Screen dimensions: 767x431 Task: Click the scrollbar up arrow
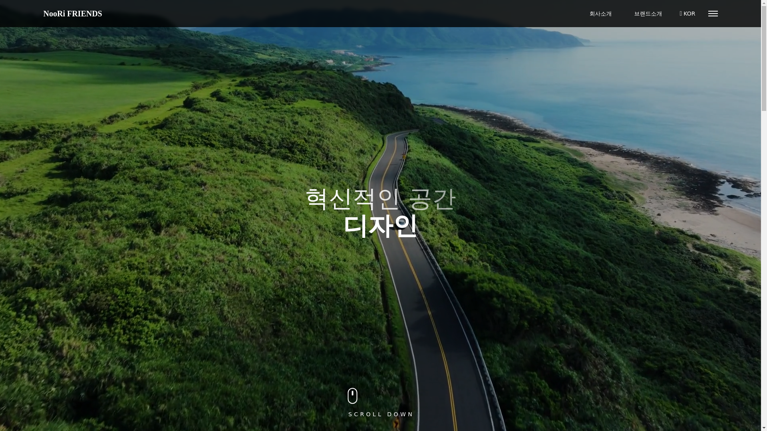click(x=763, y=2)
